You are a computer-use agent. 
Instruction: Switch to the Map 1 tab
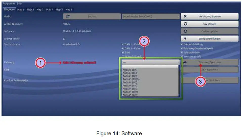coord(21,10)
